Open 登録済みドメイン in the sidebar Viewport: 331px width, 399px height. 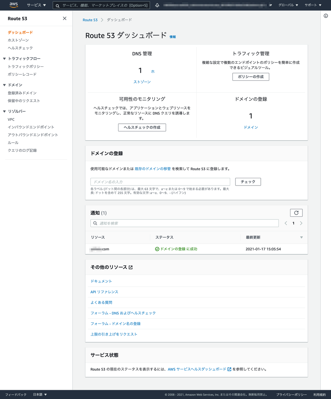[x=22, y=93]
